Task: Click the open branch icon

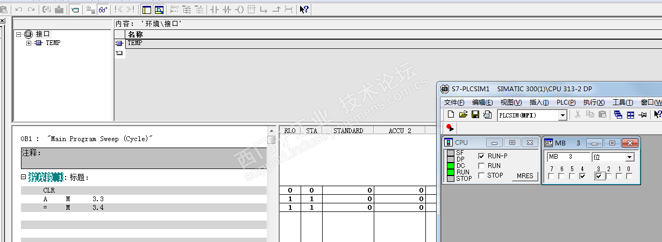Action: [264, 9]
